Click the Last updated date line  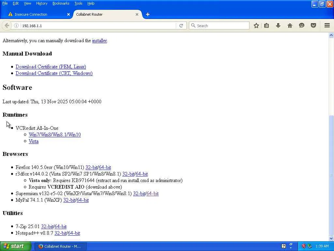tap(52, 102)
